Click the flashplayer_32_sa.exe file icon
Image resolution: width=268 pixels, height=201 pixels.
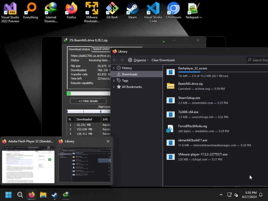coord(170,72)
